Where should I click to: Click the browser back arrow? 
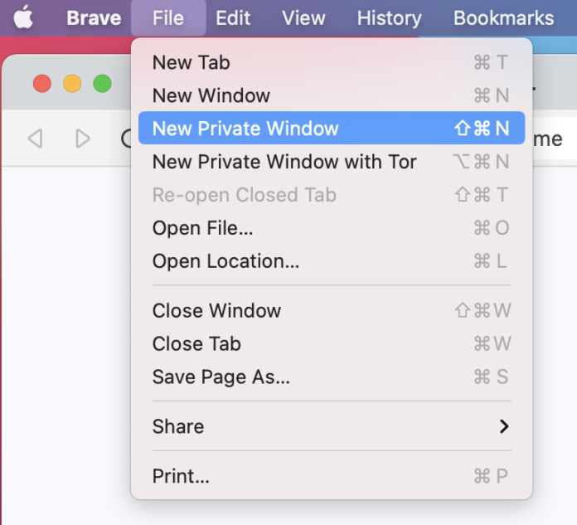(x=35, y=138)
